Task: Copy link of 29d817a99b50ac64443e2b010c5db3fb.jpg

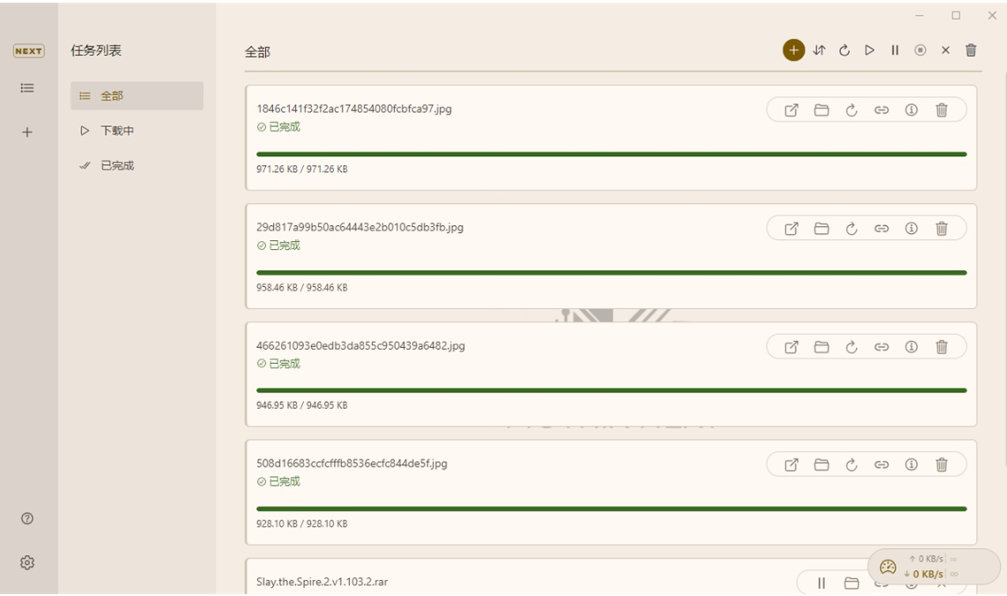Action: click(882, 228)
